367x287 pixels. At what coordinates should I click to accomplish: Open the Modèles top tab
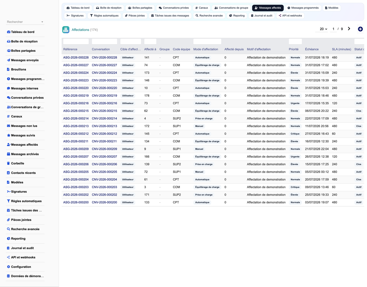point(332,8)
